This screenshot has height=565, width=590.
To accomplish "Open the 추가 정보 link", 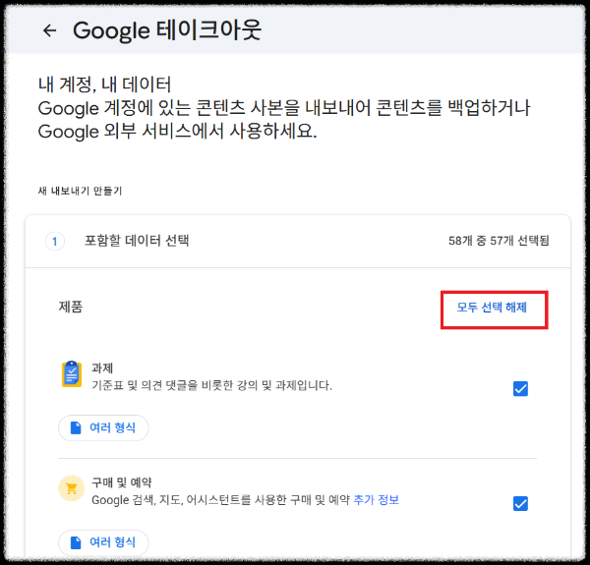I will pos(376,500).
